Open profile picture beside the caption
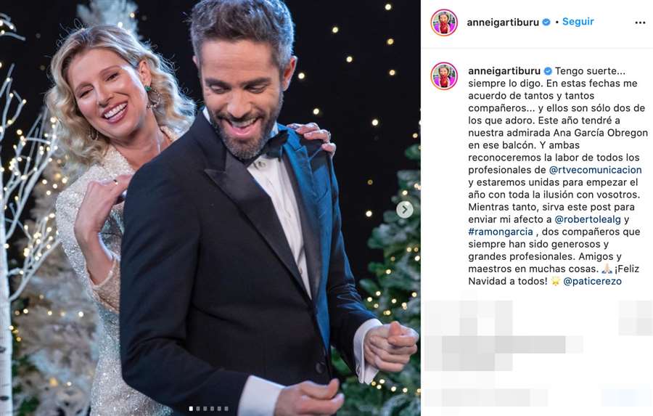Screen dimensions: 653x416 [x=444, y=76]
